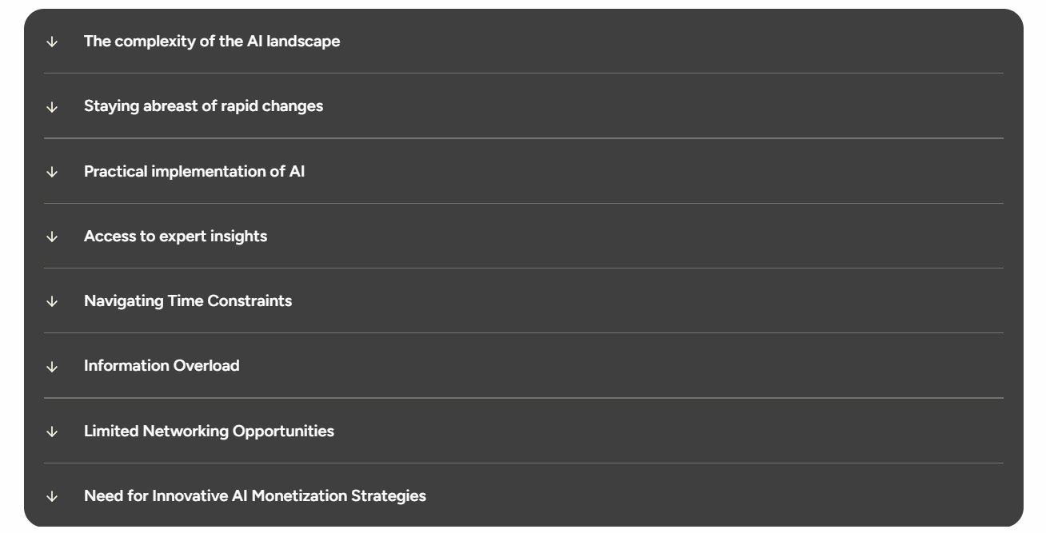
Task: Expand 'The complexity of the AI landscape' section
Action: (x=212, y=42)
